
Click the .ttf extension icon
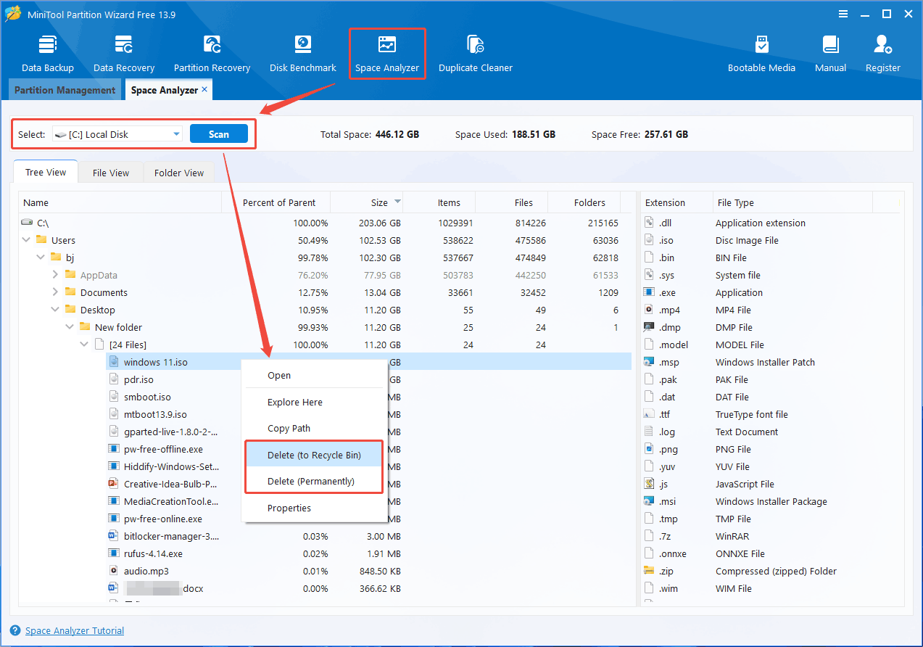pos(649,414)
